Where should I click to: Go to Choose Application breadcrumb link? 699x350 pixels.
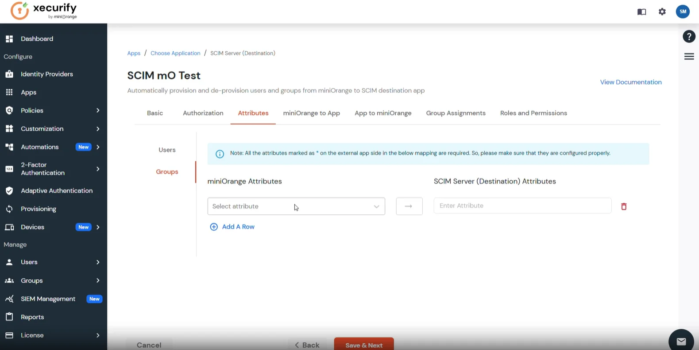click(x=175, y=53)
